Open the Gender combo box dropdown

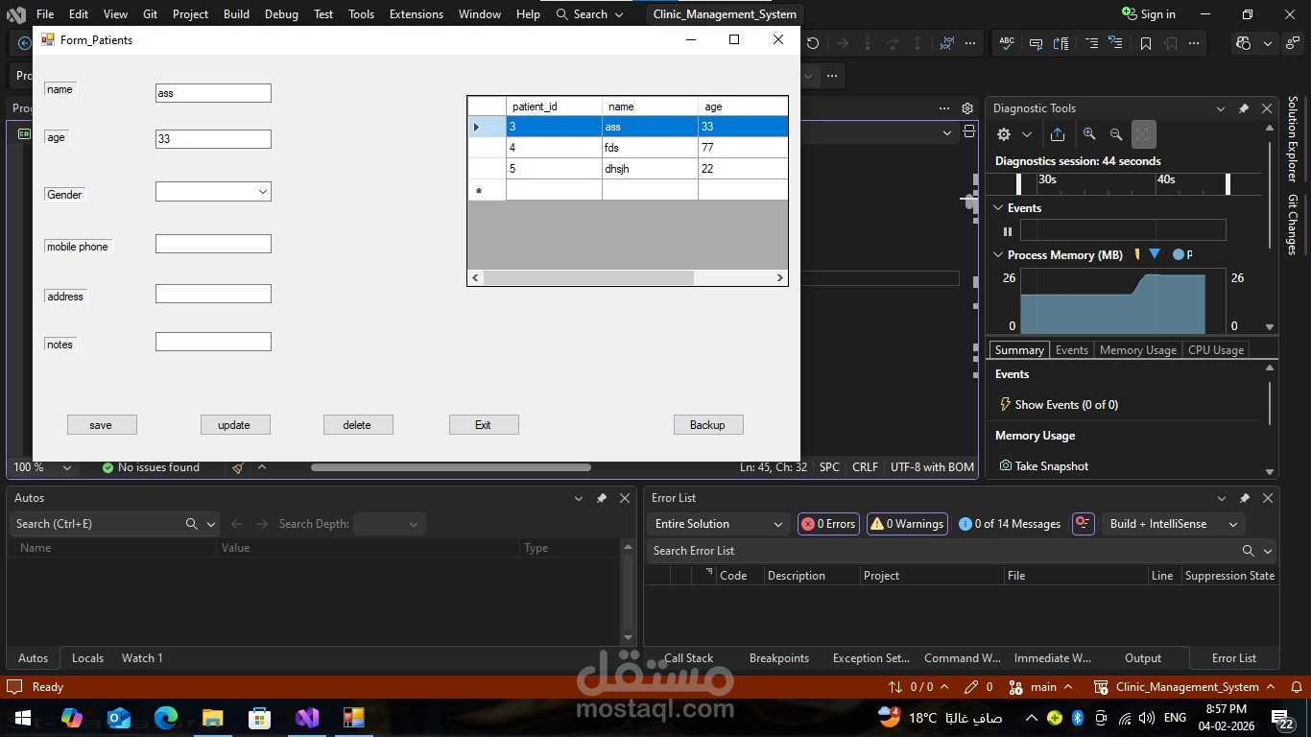[x=263, y=192]
